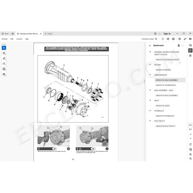Go to the Home icon tab
This screenshot has width=193, height=193.
click(x=13, y=34)
